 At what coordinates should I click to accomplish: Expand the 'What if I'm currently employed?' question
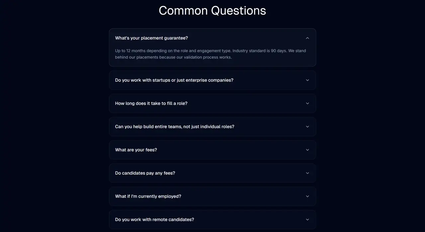pos(212,196)
